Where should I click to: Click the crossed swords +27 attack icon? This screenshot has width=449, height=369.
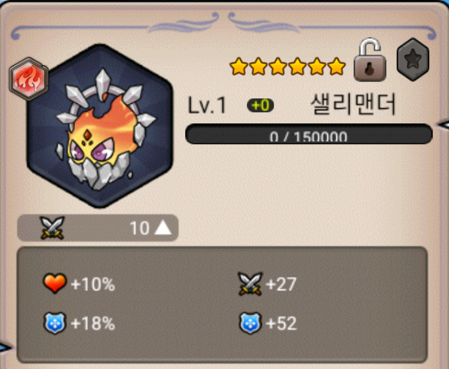[250, 284]
